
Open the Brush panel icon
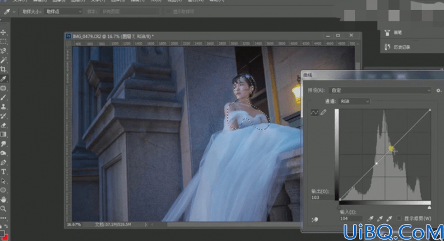coord(387,33)
